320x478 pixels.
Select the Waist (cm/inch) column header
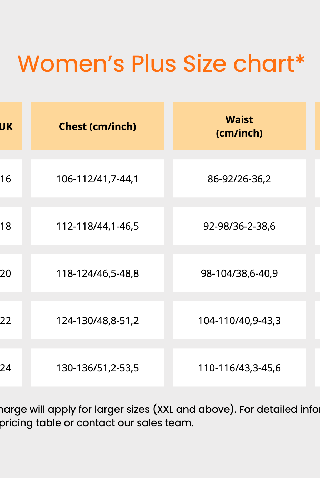(239, 126)
